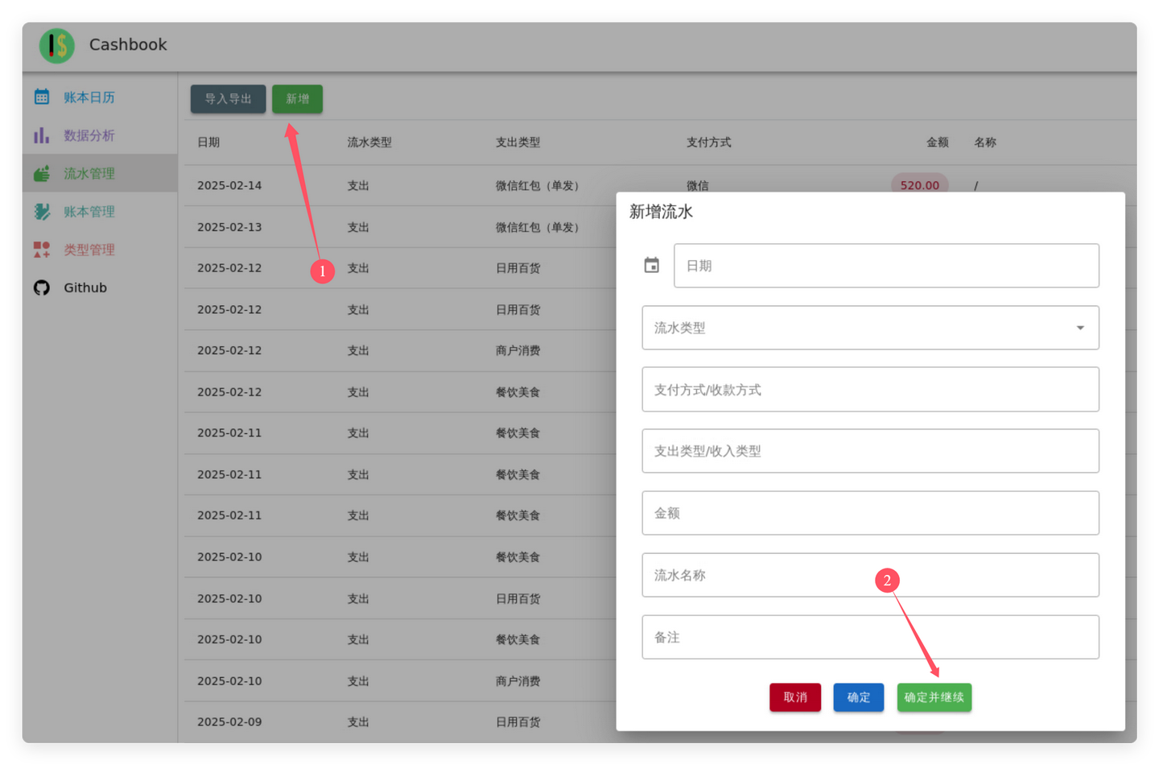Click the 520.00 amount badge
This screenshot has height=765, width=1159.
coord(919,184)
